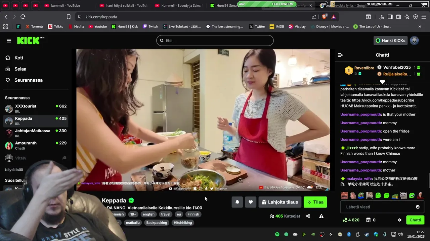430x241 pixels.
Task: Open the IMDB bookmark
Action: [276, 26]
